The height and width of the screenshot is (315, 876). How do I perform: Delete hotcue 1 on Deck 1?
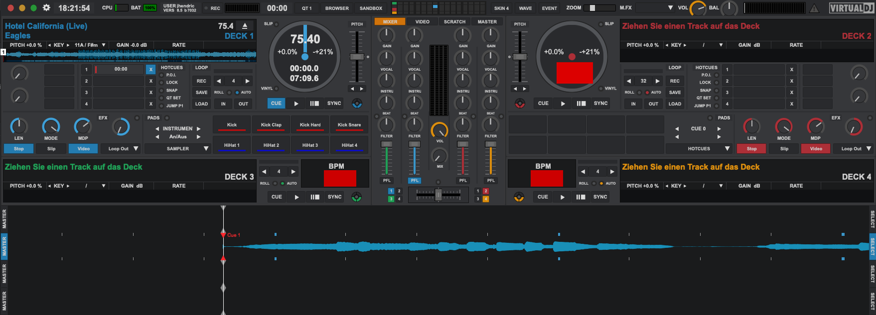[x=151, y=69]
